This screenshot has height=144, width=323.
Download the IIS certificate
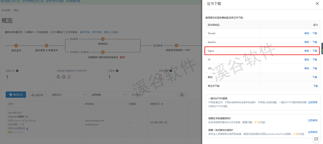315,59
